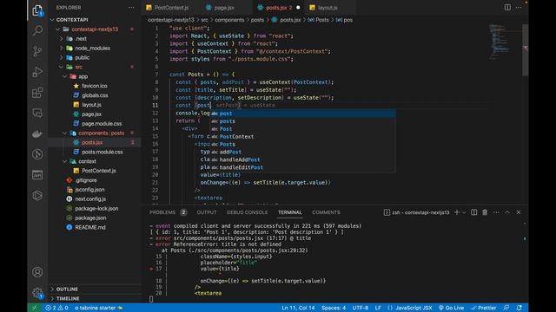
Task: Collapse the CONTEXTAPI root folder
Action: (x=52, y=20)
